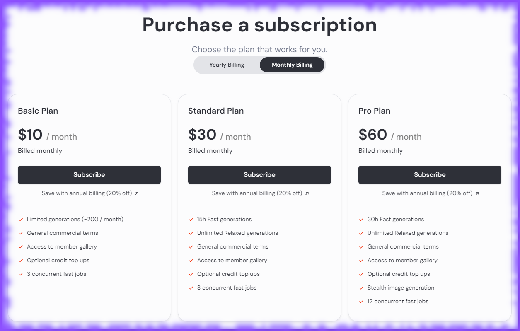Viewport: 520px width, 331px height.
Task: Click checkmark beside 12 concurrent fast jobs
Action: [361, 302]
